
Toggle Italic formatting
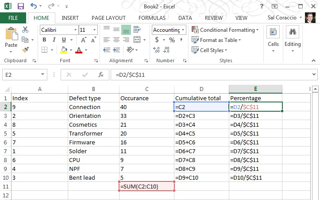tap(55, 40)
